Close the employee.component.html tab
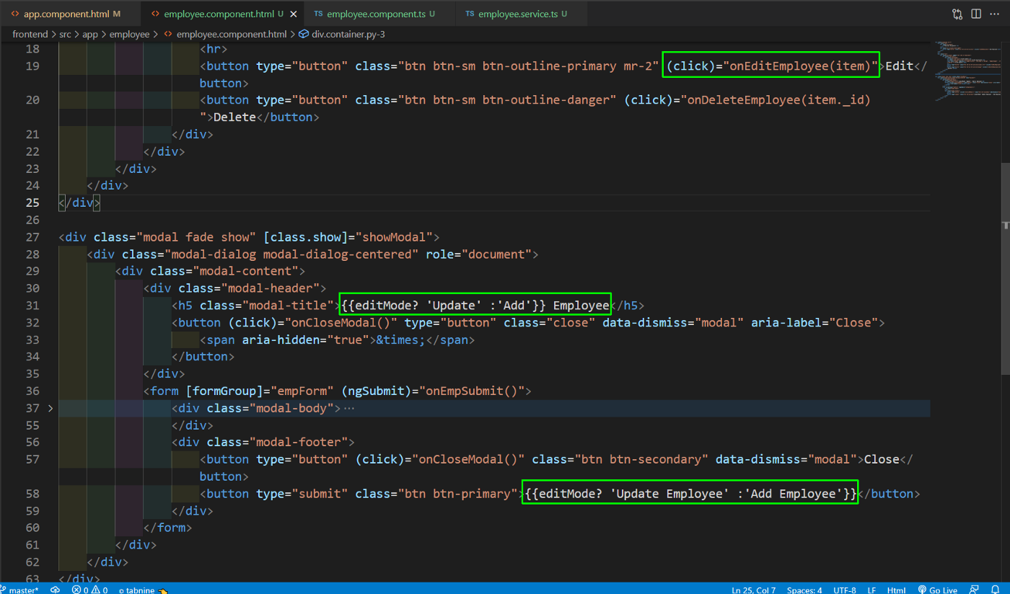 point(292,14)
